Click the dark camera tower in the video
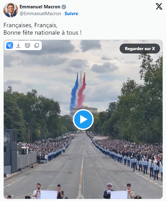Image resolution: width=166 pixels, height=201 pixels. click(x=11, y=151)
